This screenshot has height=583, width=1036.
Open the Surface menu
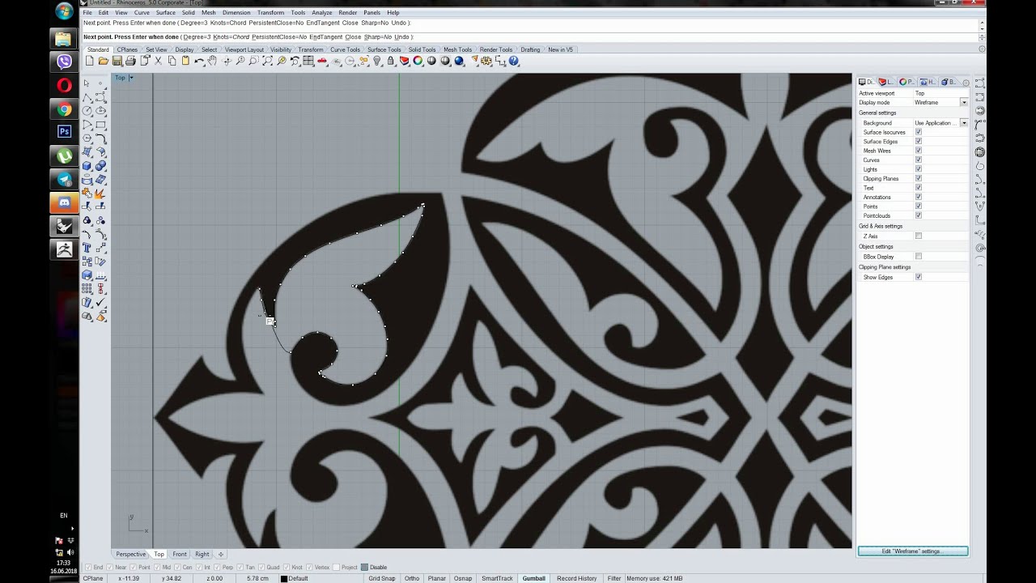point(166,13)
